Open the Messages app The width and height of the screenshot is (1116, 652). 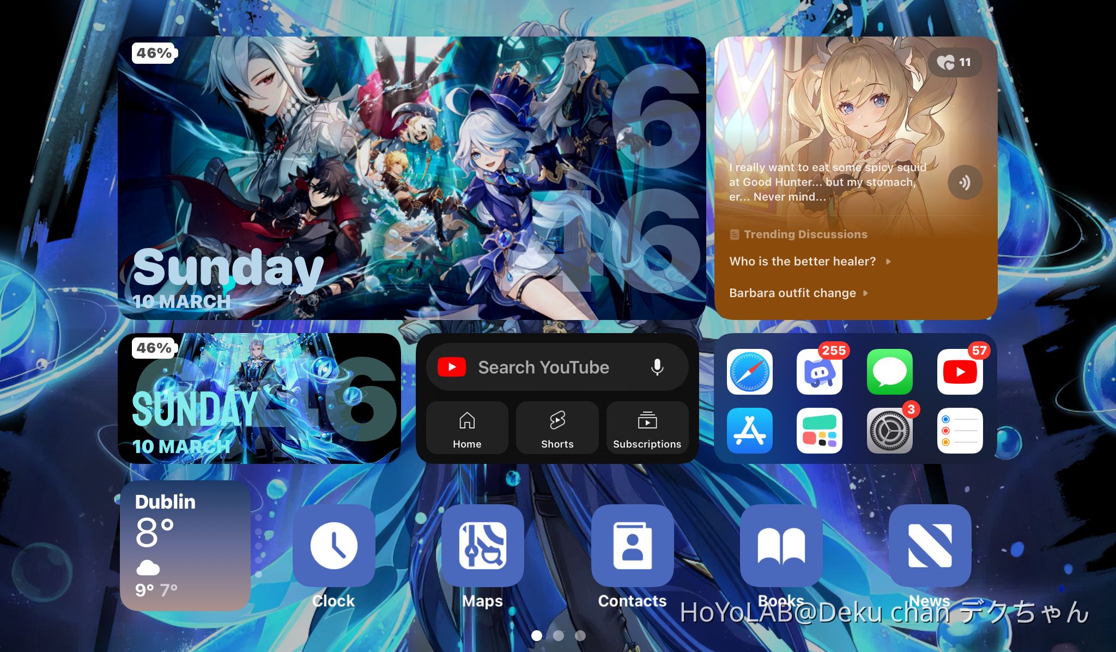[889, 372]
